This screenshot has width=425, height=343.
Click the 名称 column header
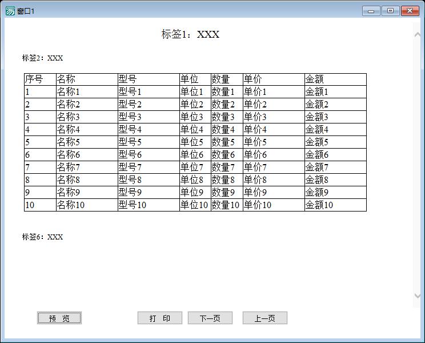pyautogui.click(x=87, y=79)
